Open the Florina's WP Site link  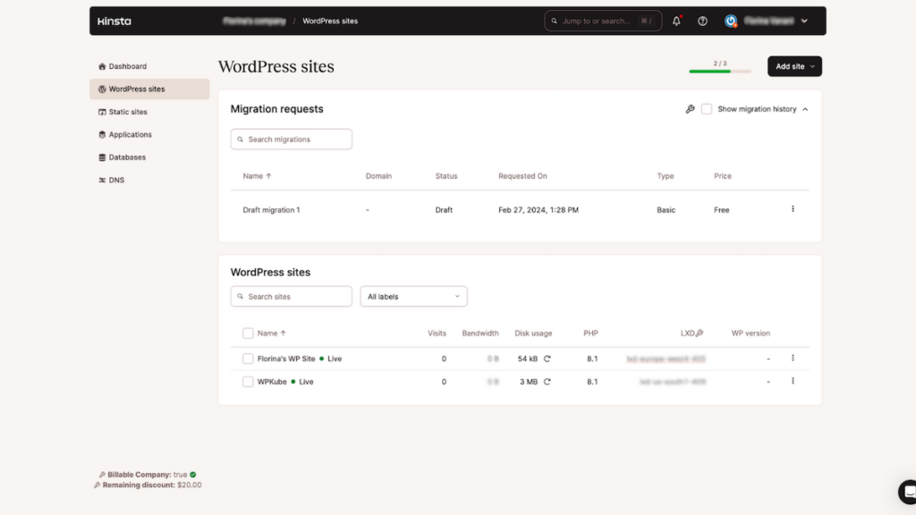point(286,359)
